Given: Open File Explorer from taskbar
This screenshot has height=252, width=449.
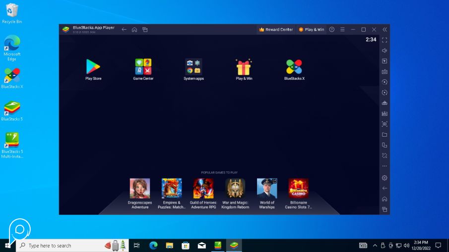Looking at the screenshot, I should click(170, 246).
